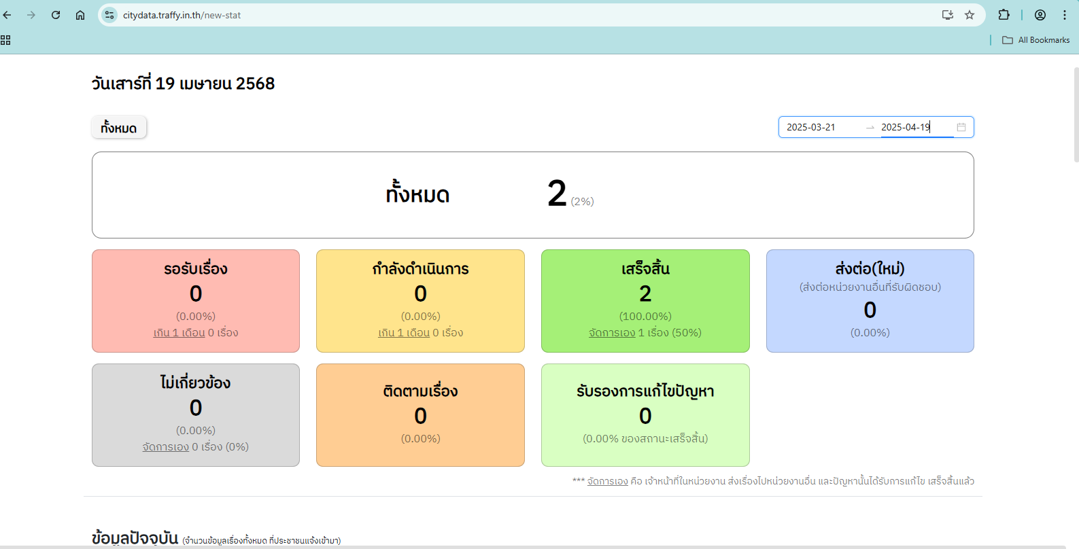Open site information icon in address bar
Image resolution: width=1079 pixels, height=549 pixels.
pos(109,15)
